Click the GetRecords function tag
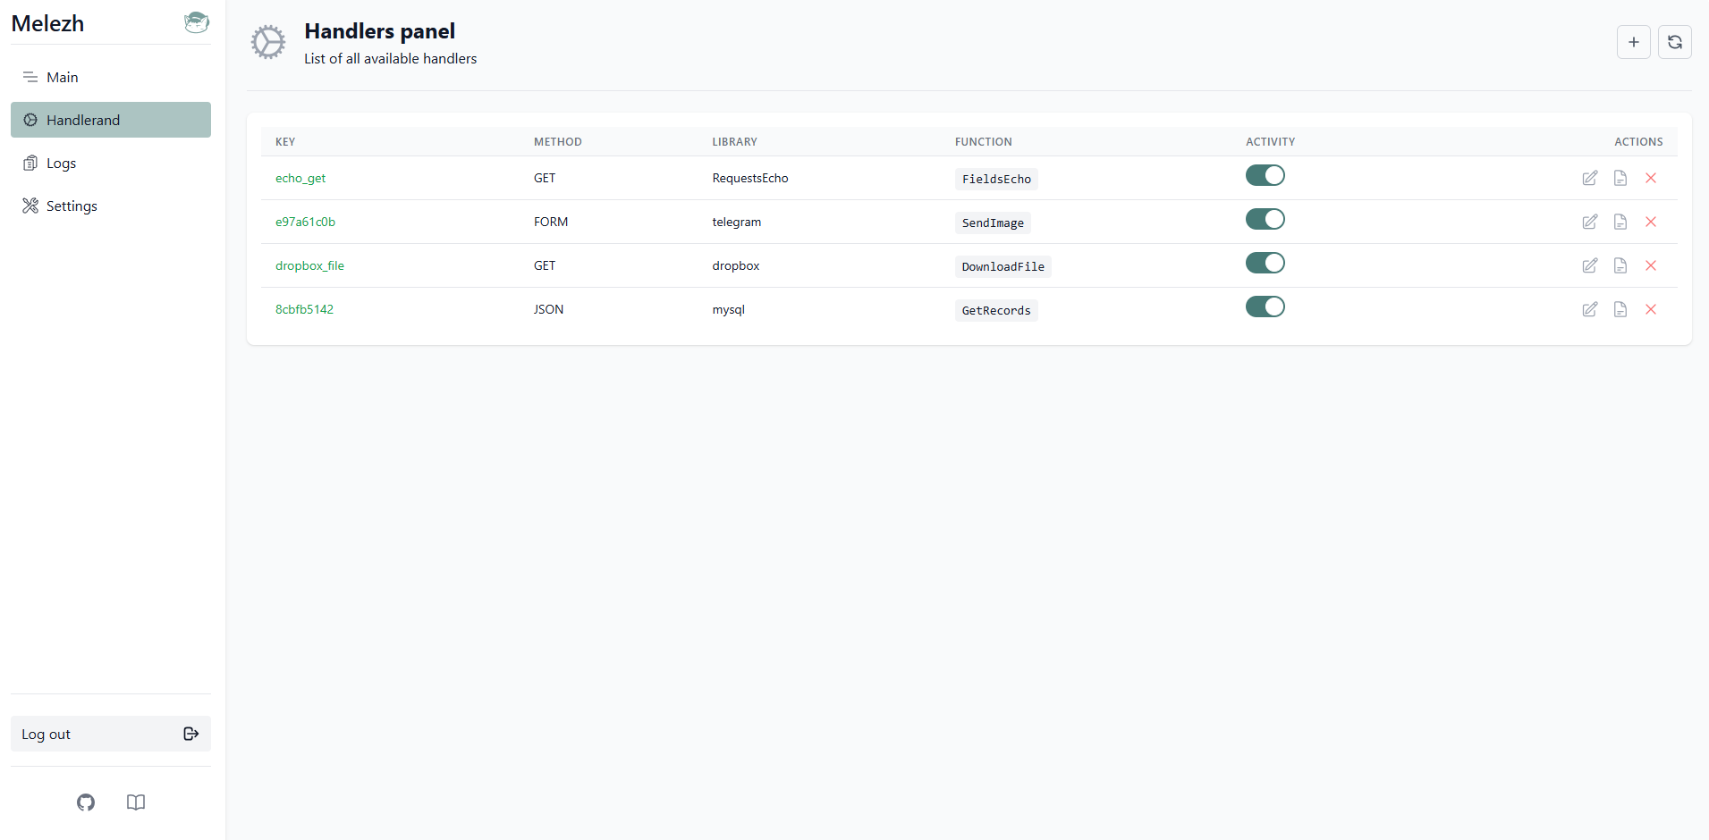The image size is (1709, 840). (996, 310)
